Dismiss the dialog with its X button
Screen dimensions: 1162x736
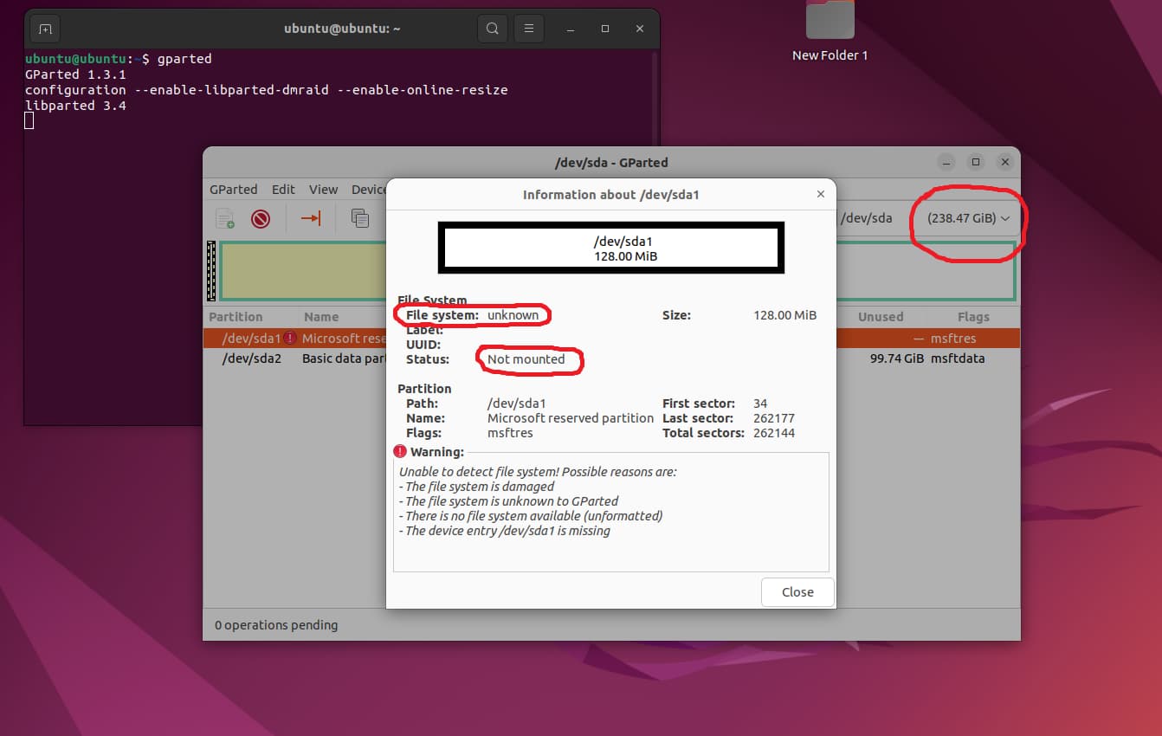click(820, 195)
